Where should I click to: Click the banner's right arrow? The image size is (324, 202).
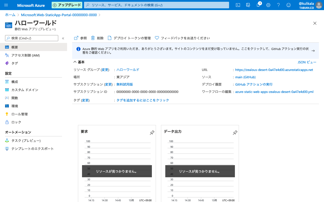pyautogui.click(x=313, y=51)
